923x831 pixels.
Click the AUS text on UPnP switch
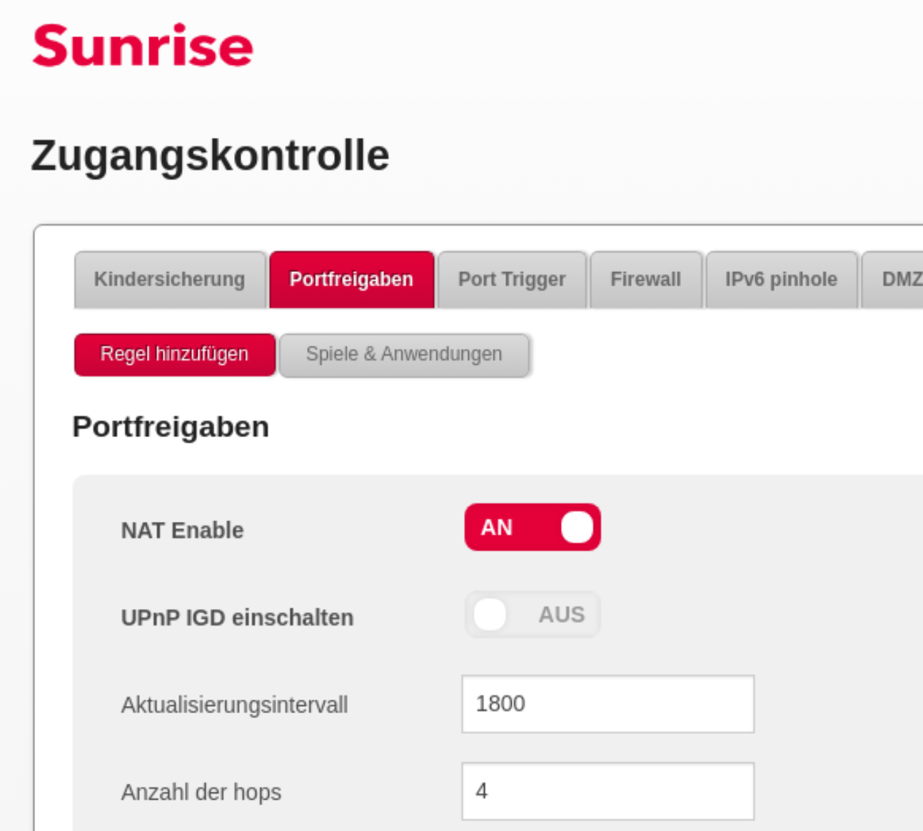tap(561, 615)
